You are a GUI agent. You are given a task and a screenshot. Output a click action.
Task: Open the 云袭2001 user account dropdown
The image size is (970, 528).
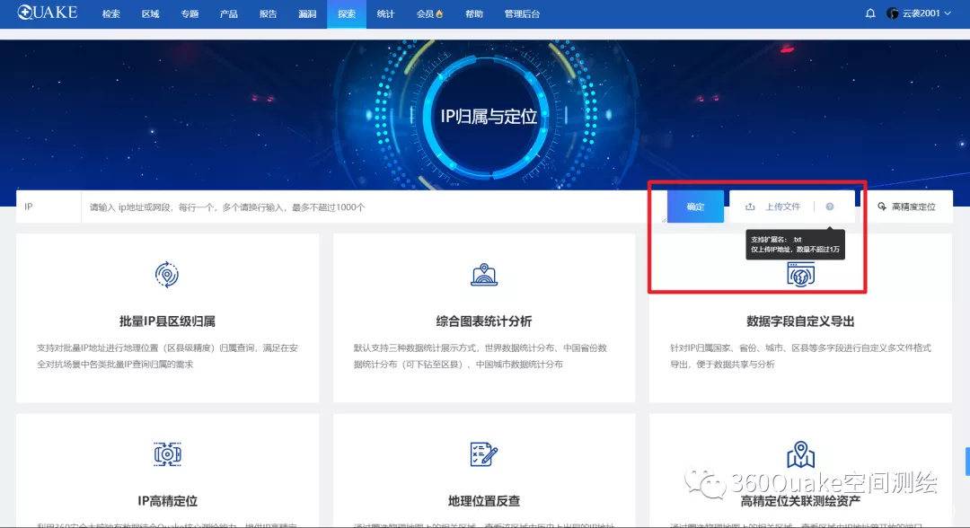[x=918, y=13]
